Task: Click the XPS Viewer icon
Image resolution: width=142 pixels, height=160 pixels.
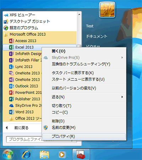Action: tap(6, 15)
